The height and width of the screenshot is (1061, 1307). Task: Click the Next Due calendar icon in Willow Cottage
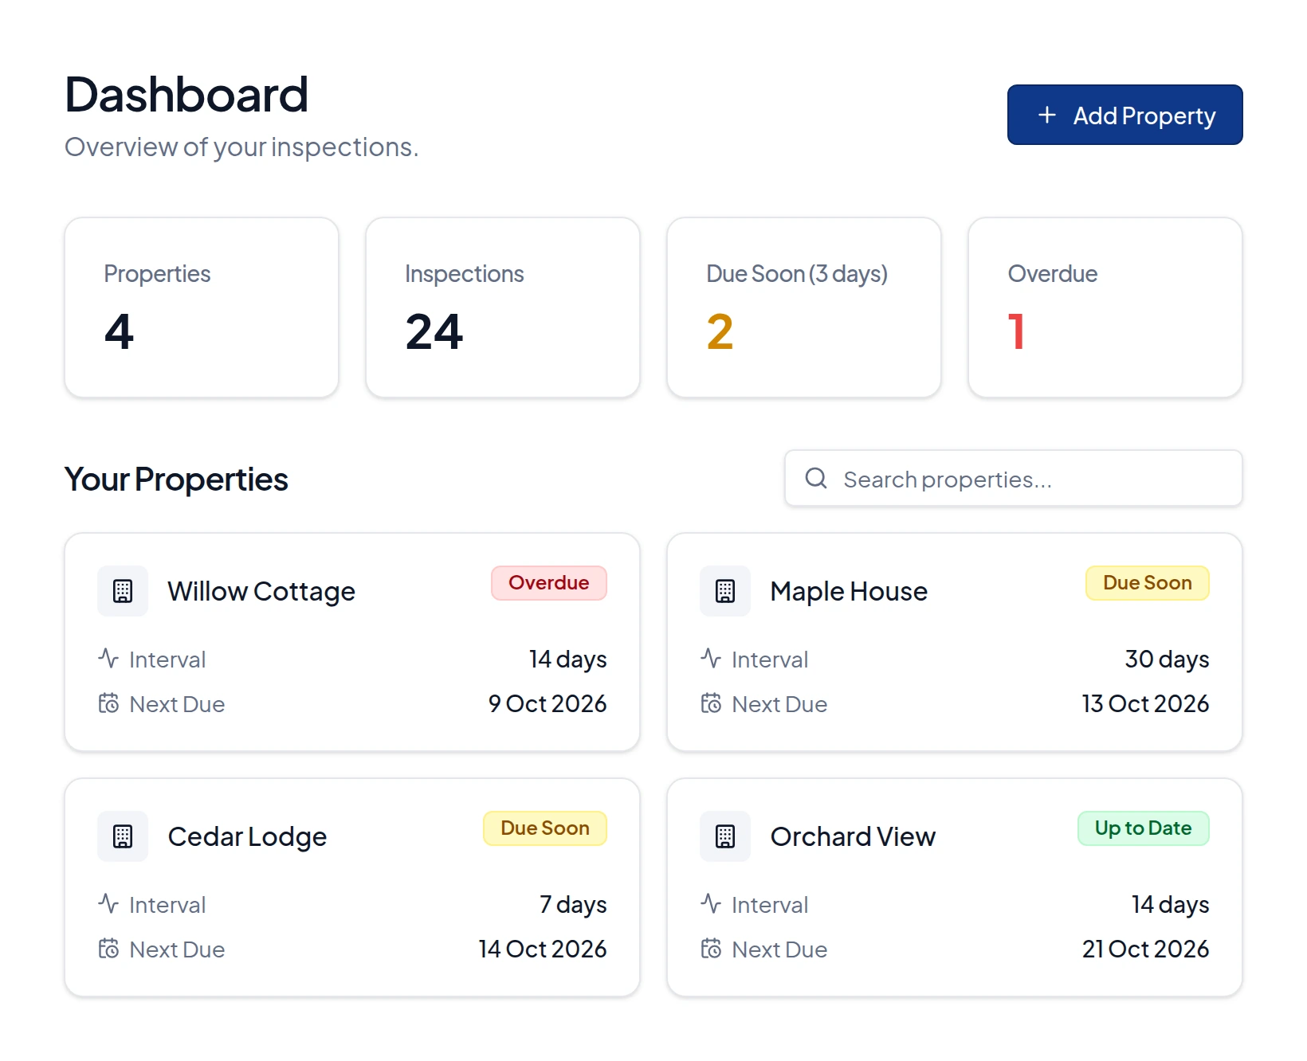pos(108,703)
